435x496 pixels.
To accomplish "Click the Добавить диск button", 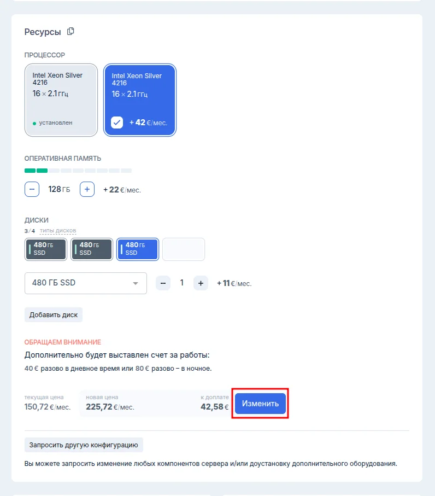I will pyautogui.click(x=54, y=315).
